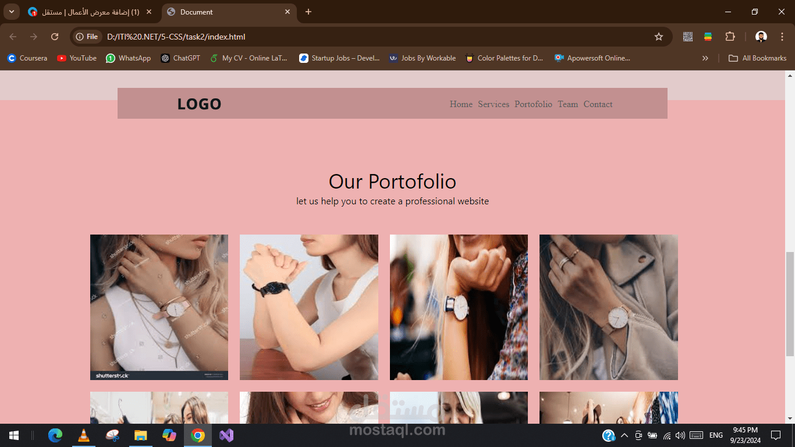Open the Coursera bookmark

(27, 58)
